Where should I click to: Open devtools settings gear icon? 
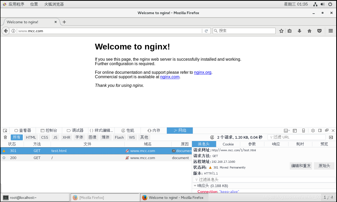click(x=313, y=131)
